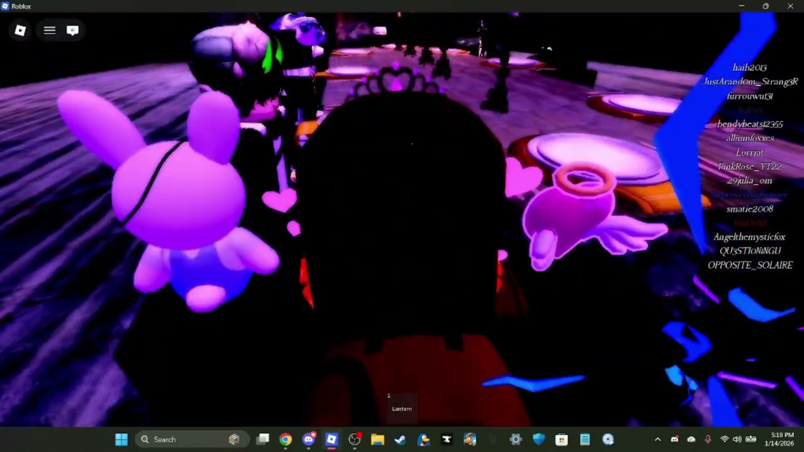The height and width of the screenshot is (452, 804).
Task: Open the volume control in the tray
Action: [737, 439]
